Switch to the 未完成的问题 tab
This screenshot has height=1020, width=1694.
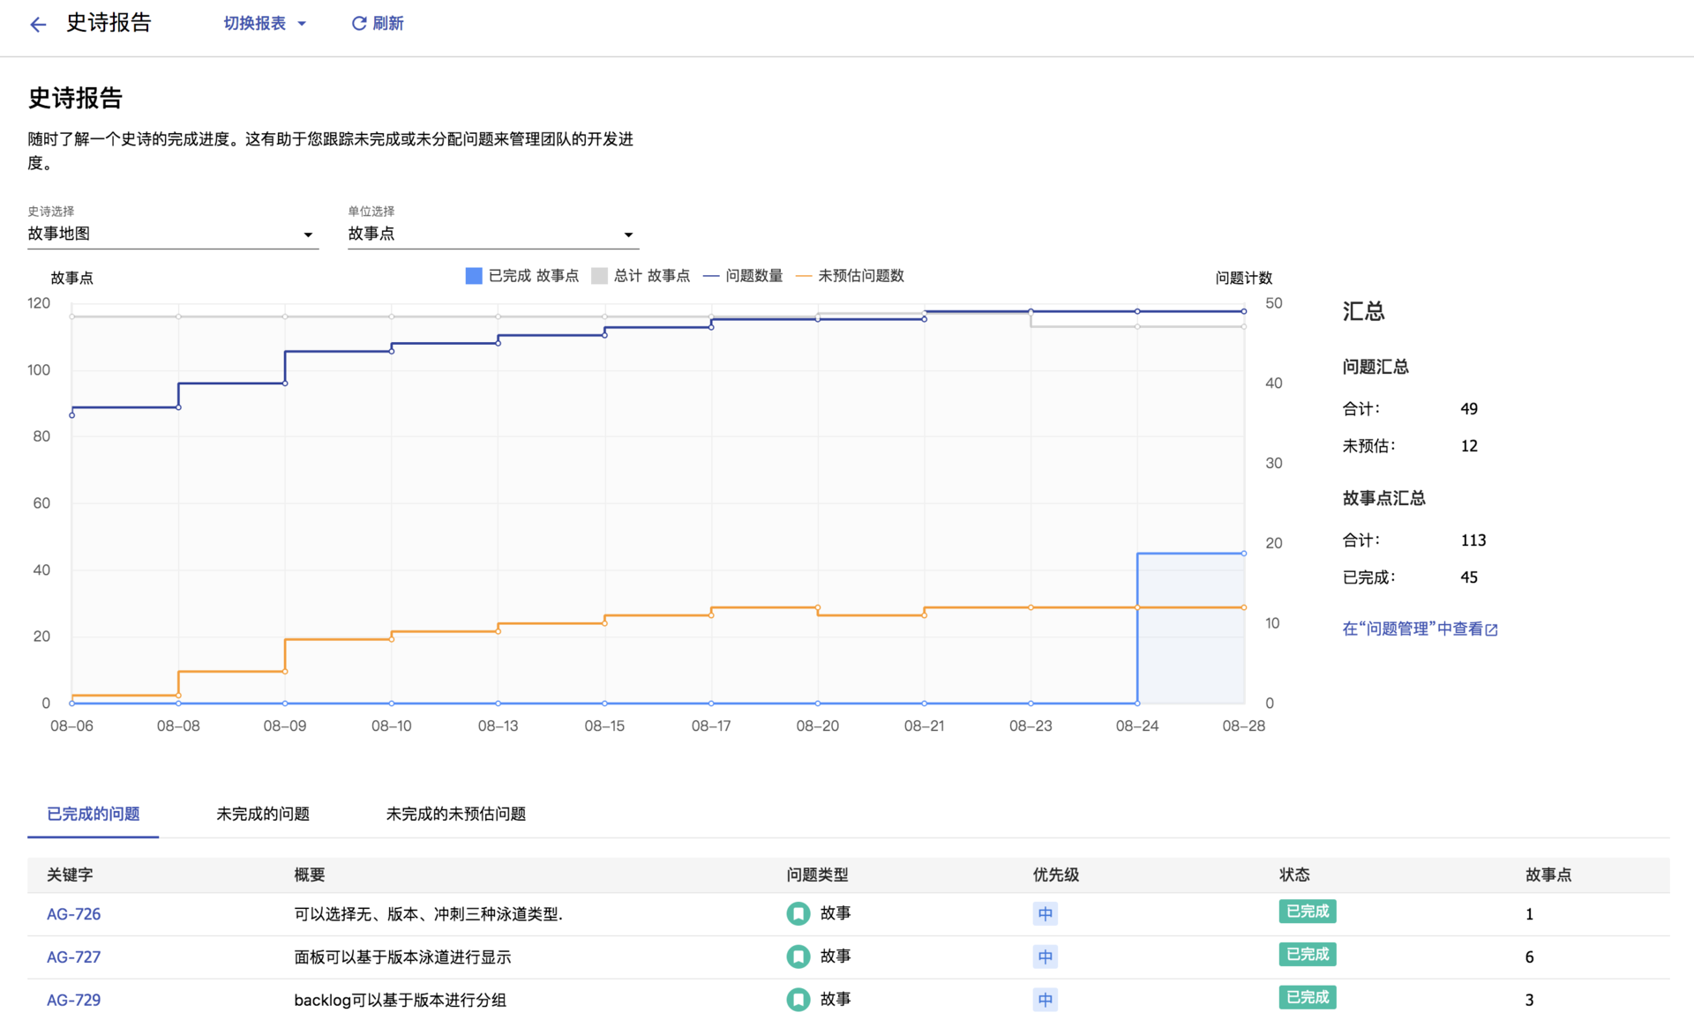263,814
